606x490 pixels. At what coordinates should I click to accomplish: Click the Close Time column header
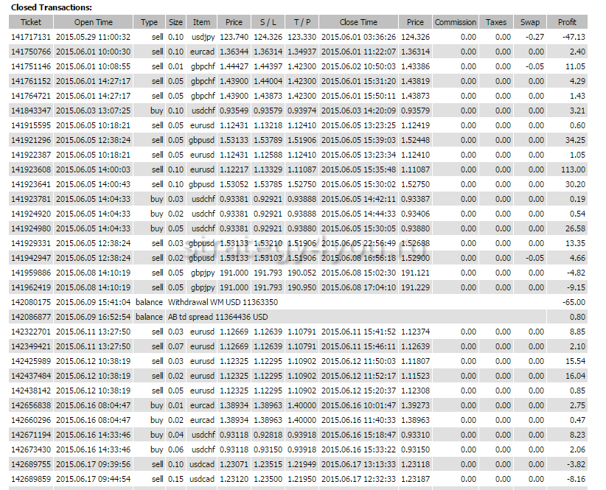[x=358, y=22]
